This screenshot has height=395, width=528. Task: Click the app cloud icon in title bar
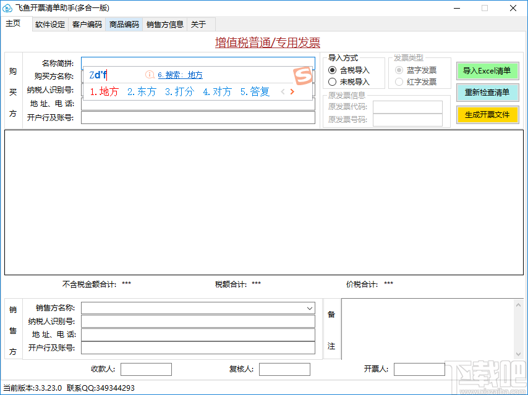pos(7,8)
